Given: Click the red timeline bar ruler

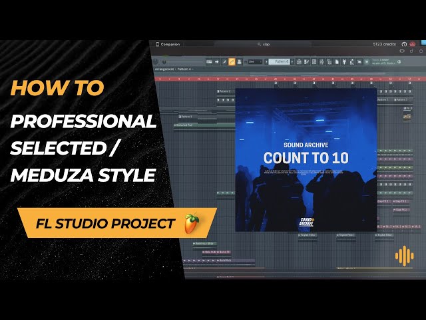Looking at the screenshot, I should [290, 79].
